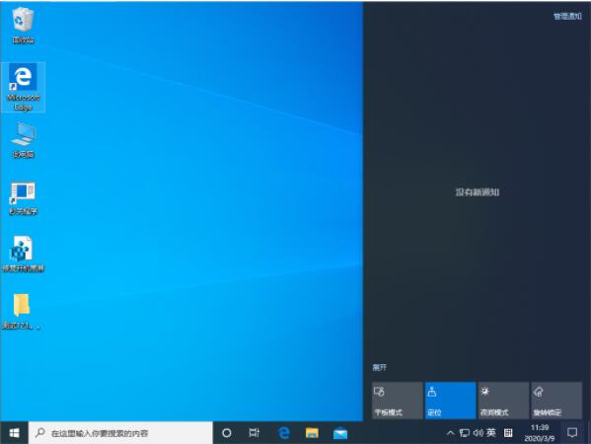Image resolution: width=591 pixels, height=444 pixels.
Task: Toggle the rotation lock tile
Action: [556, 401]
